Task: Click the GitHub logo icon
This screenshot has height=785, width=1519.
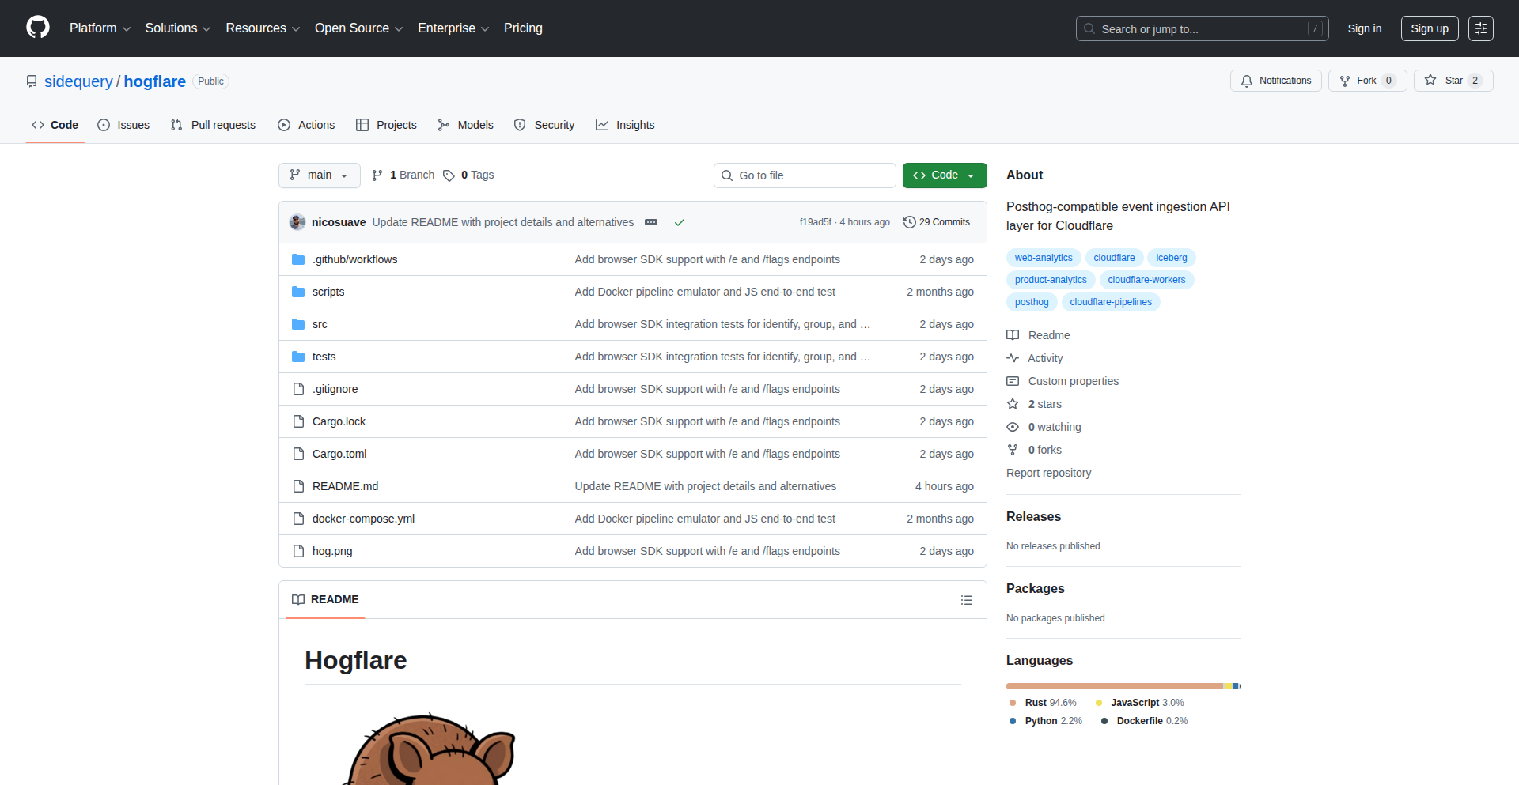Action: tap(38, 28)
